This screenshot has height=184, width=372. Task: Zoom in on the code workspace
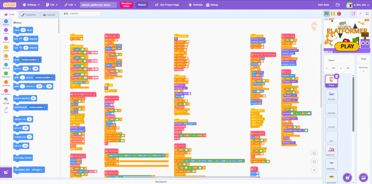click(314, 153)
